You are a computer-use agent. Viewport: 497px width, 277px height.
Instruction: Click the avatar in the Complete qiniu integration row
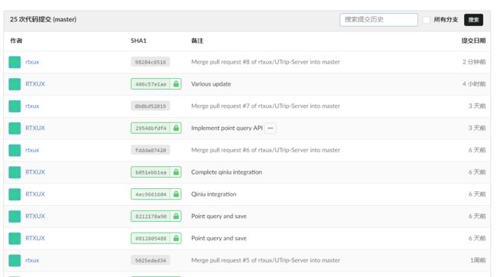tap(15, 172)
